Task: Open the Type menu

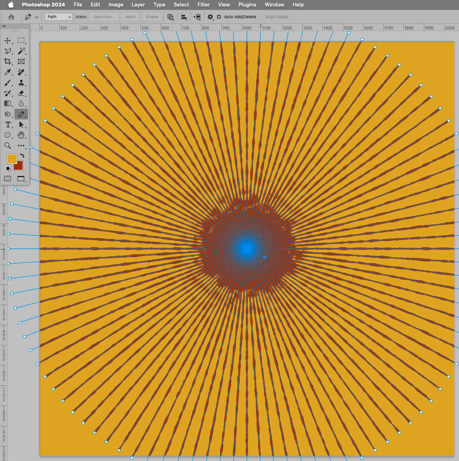Action: point(159,5)
